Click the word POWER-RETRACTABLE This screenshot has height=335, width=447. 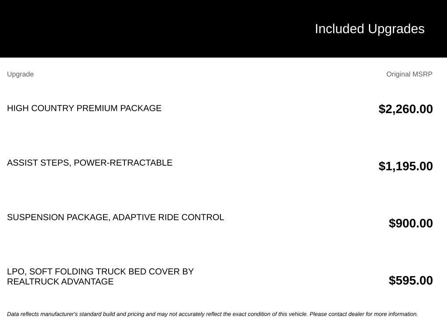(123, 163)
